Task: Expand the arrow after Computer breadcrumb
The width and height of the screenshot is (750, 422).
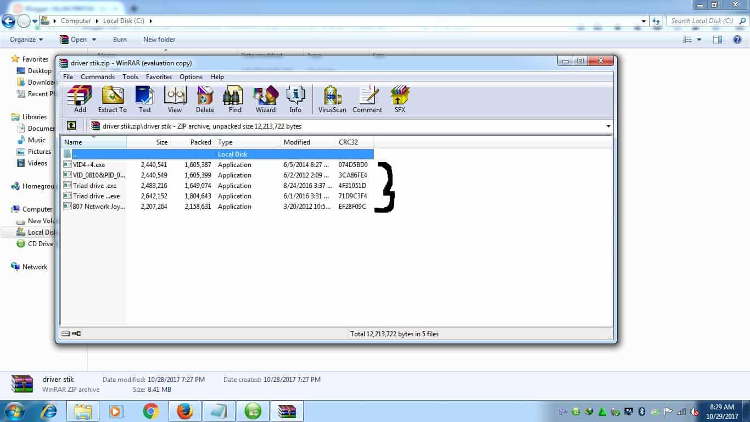Action: [96, 21]
